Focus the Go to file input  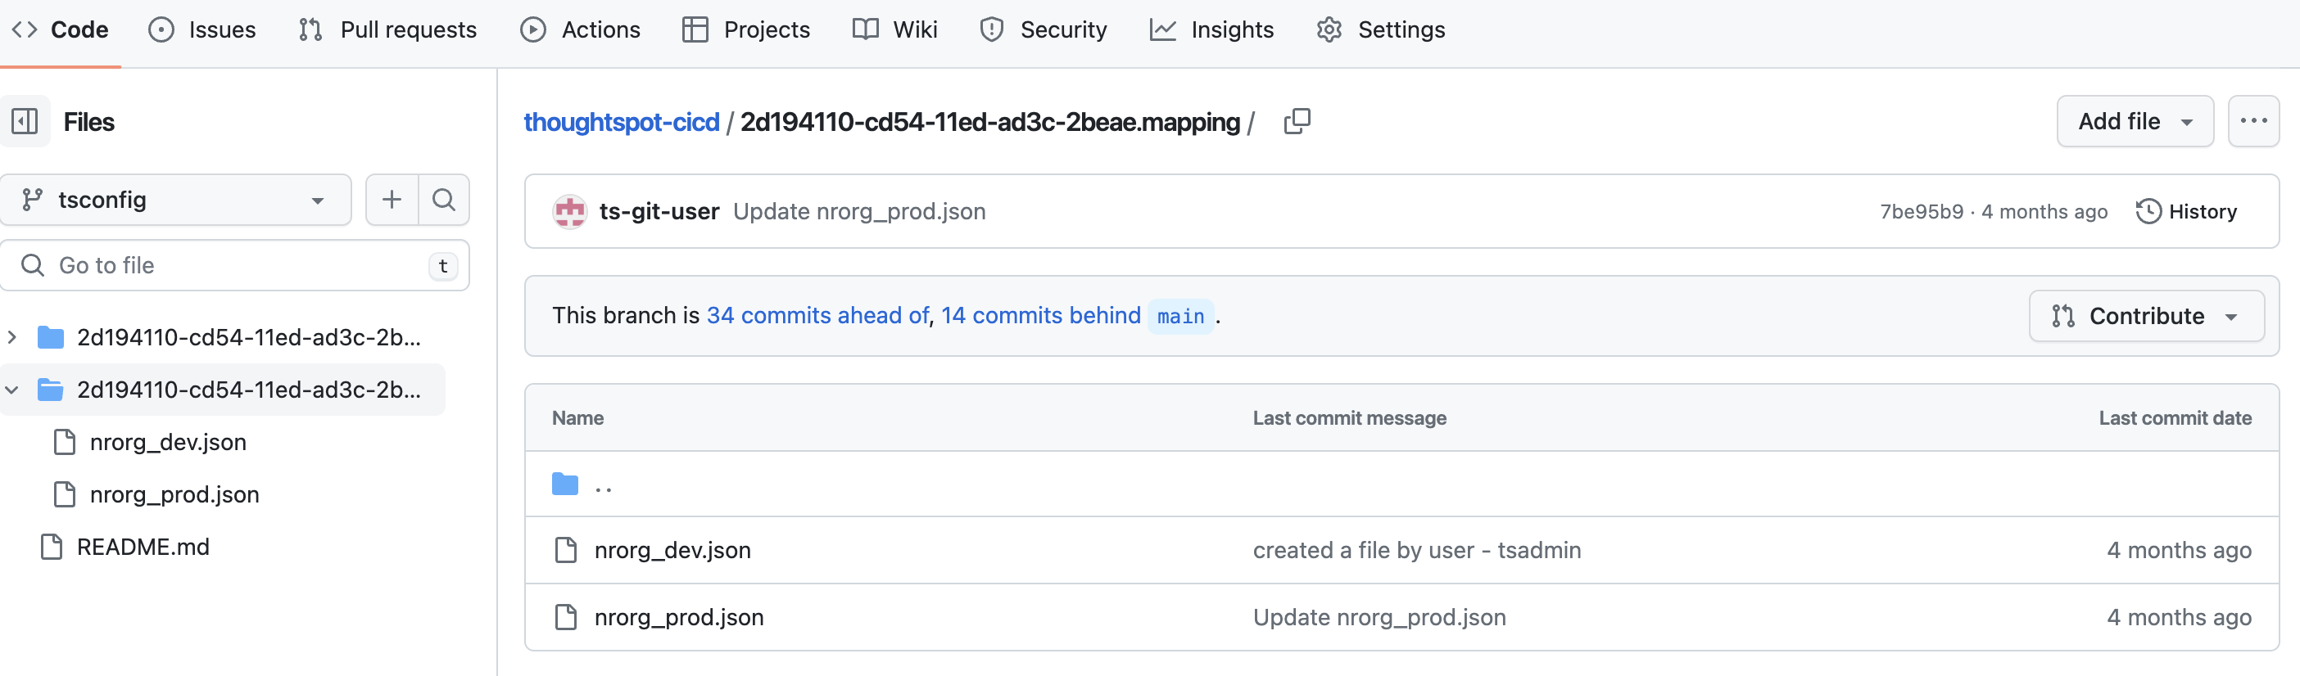[235, 265]
